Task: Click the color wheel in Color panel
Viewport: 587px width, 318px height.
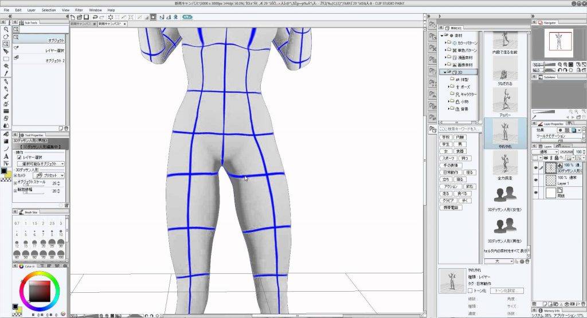Action: point(40,291)
